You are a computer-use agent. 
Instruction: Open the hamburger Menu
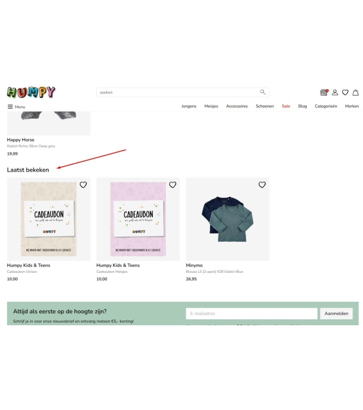point(16,107)
